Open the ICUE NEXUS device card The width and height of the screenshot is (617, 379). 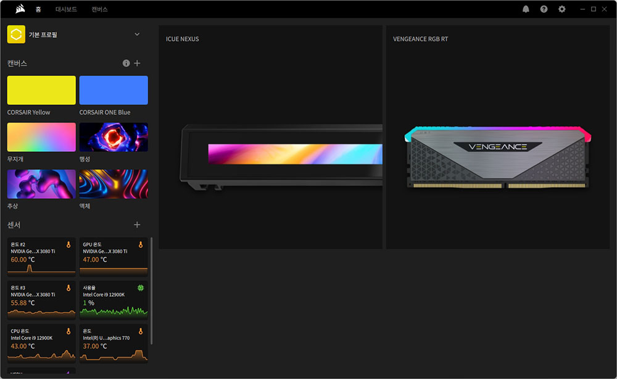coord(271,138)
